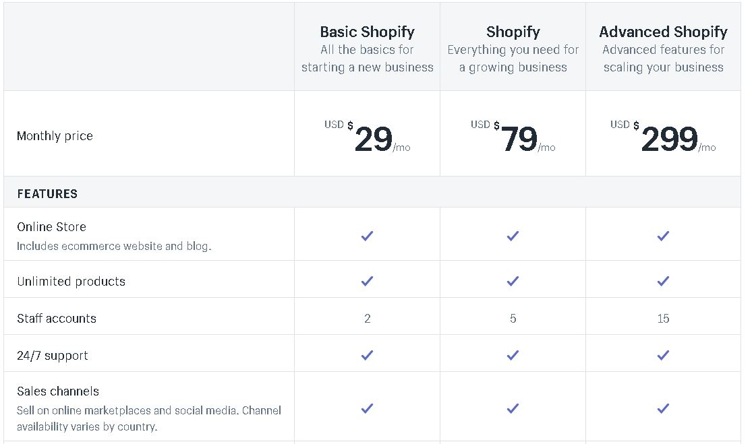Click Unlimited products checkmark for Basic Shopify

(367, 281)
